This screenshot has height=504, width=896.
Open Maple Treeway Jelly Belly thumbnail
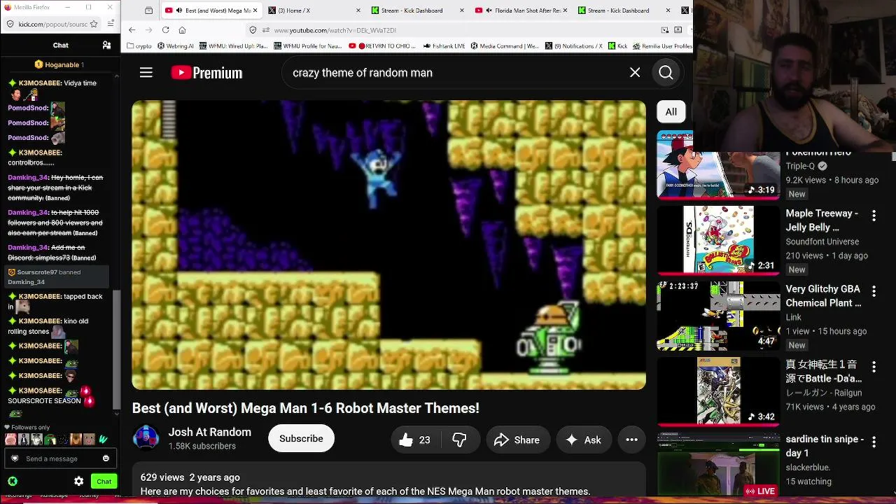[x=718, y=240]
